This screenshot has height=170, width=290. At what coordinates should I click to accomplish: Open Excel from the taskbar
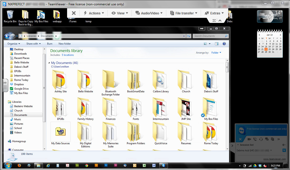144,165
